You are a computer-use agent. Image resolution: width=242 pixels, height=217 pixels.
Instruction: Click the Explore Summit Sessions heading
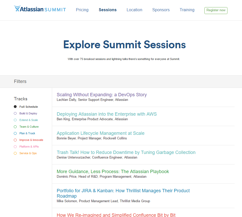point(124,45)
